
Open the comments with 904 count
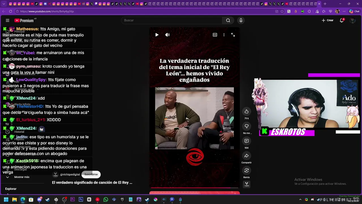(x=246, y=141)
